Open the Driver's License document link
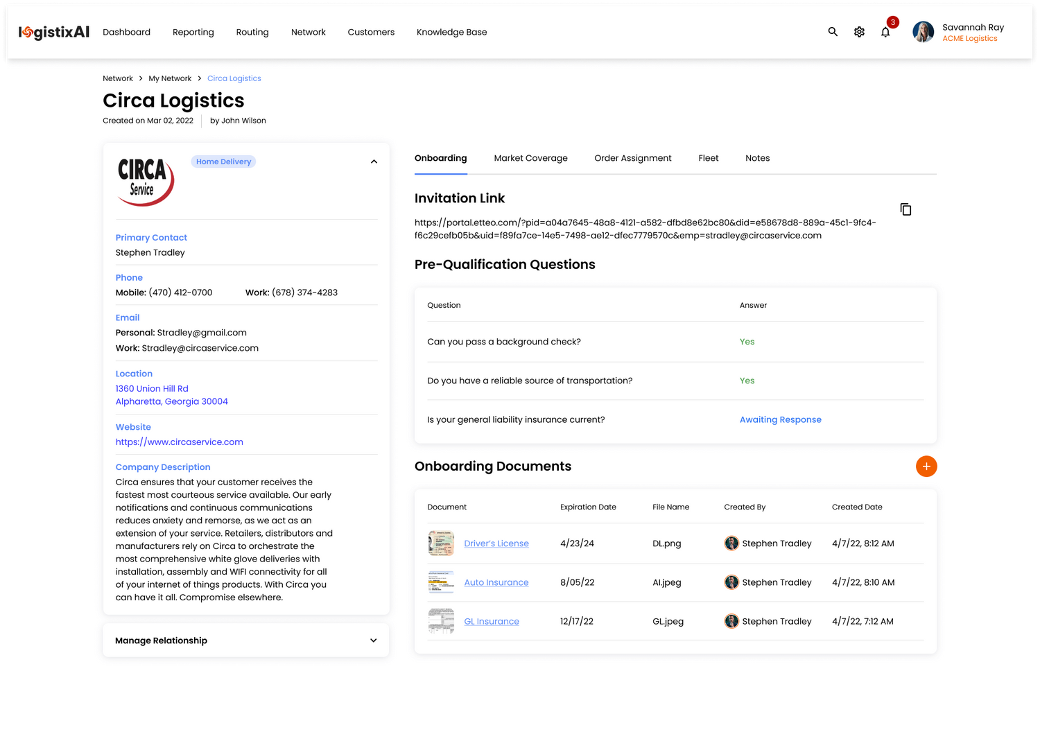Viewport: 1040px width, 732px height. tap(496, 543)
